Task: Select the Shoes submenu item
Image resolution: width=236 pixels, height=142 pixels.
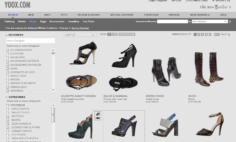Action: tap(33, 21)
